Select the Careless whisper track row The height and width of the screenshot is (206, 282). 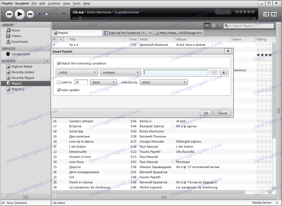tap(162, 121)
